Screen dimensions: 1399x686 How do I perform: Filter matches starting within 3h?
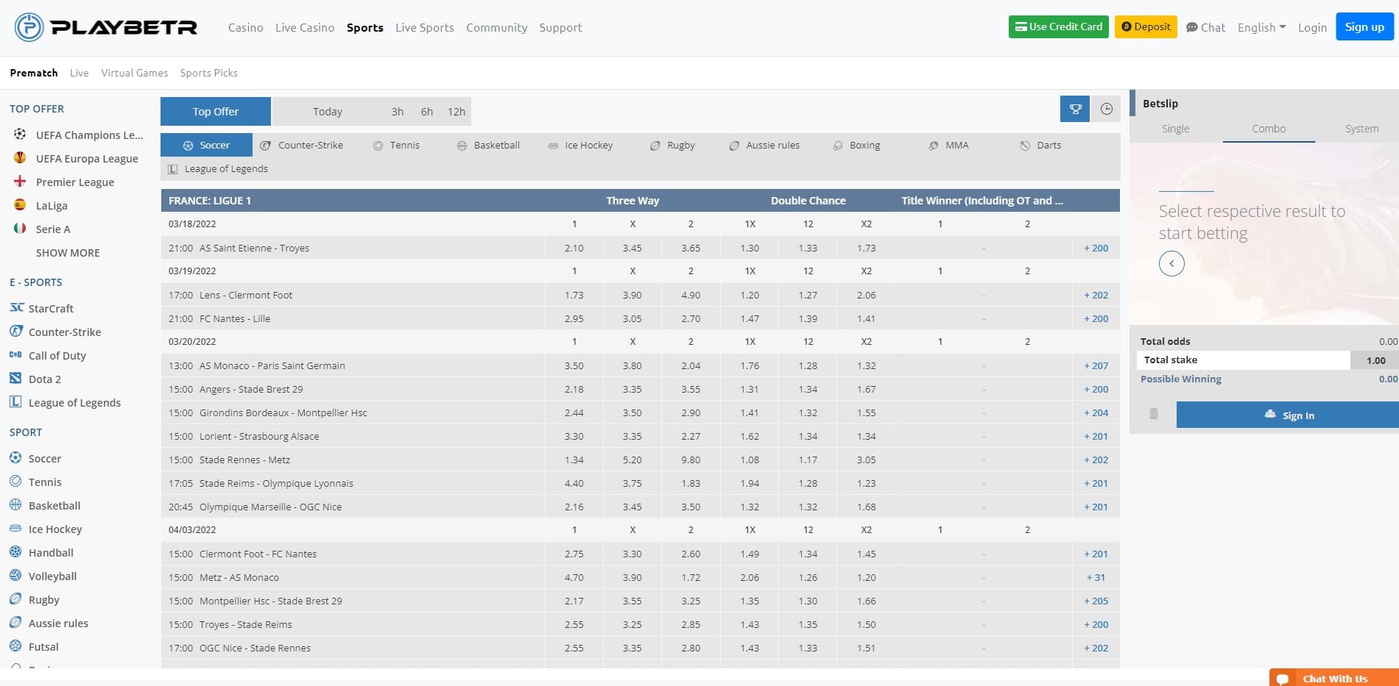click(397, 112)
